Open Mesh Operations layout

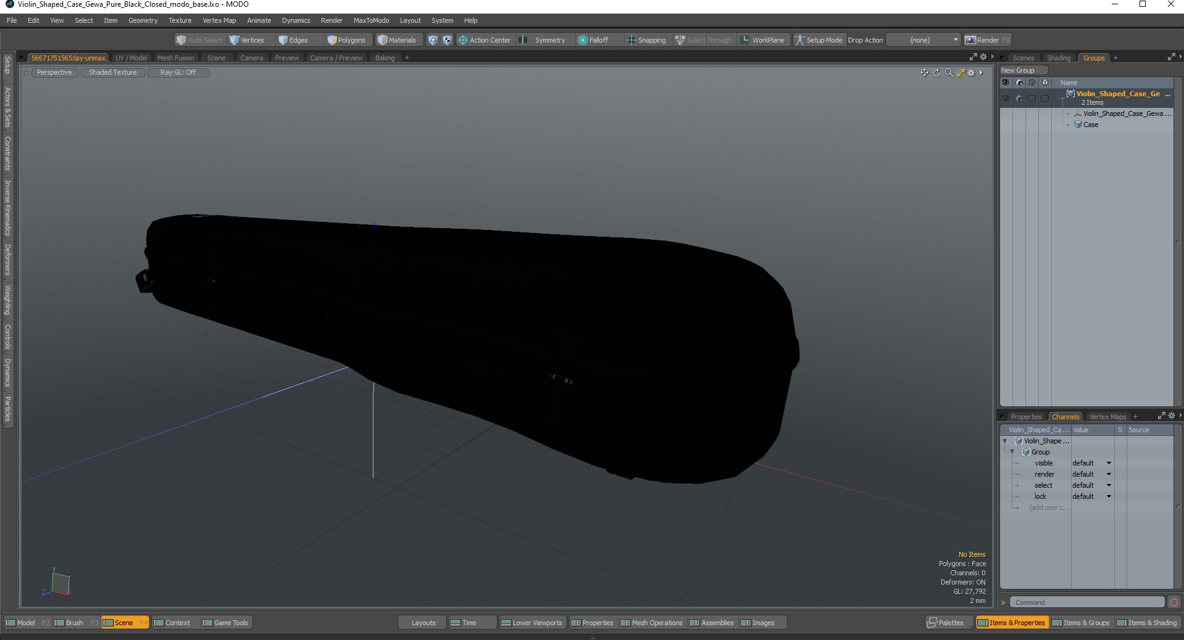[651, 623]
